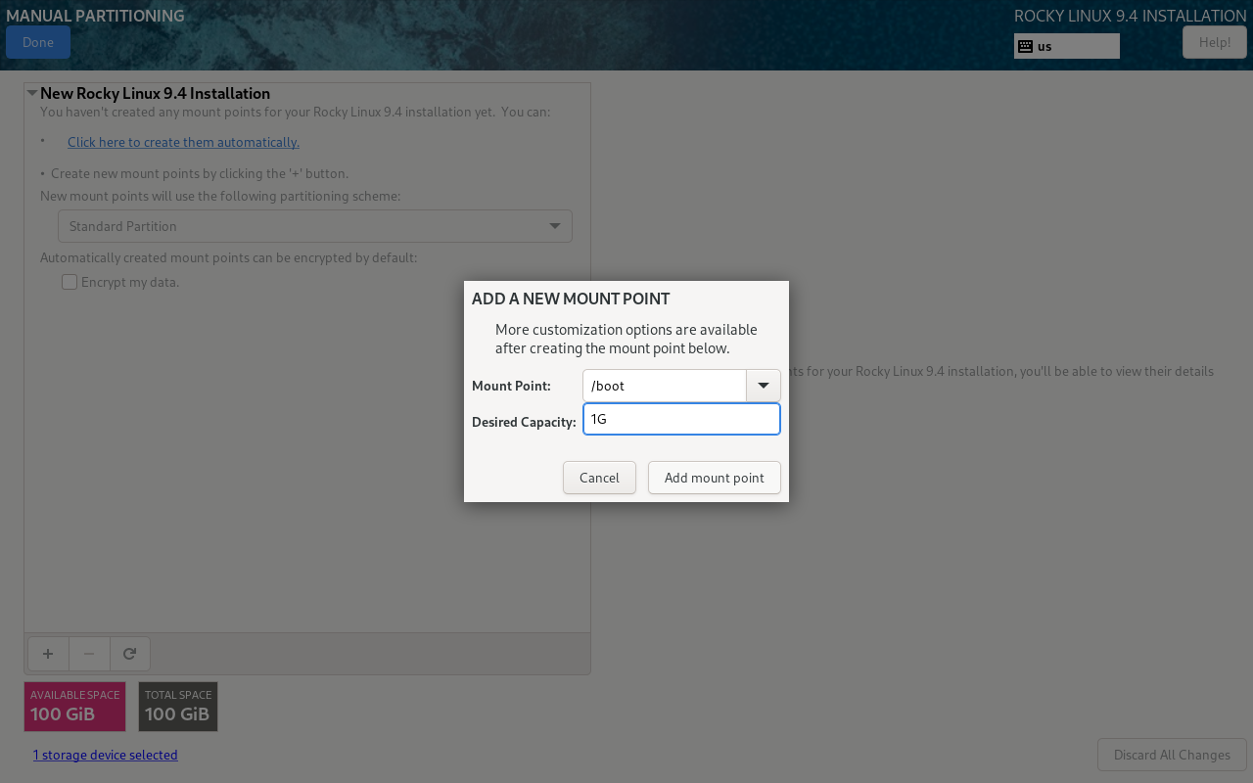Click the Add mount point button
Viewport: 1253px width, 783px height.
(715, 478)
